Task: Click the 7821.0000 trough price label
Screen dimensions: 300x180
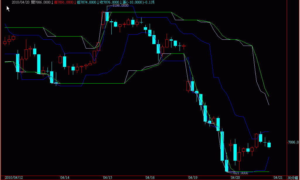Action: pos(240,173)
